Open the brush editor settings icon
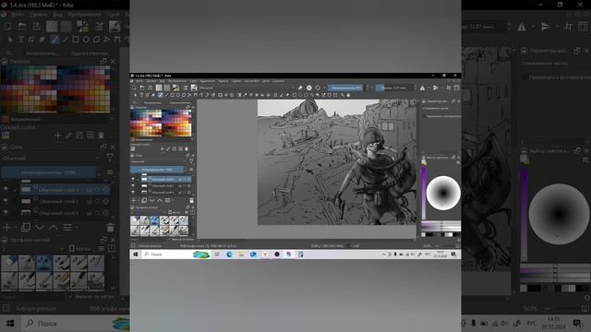The height and width of the screenshot is (332, 591). click(x=186, y=88)
